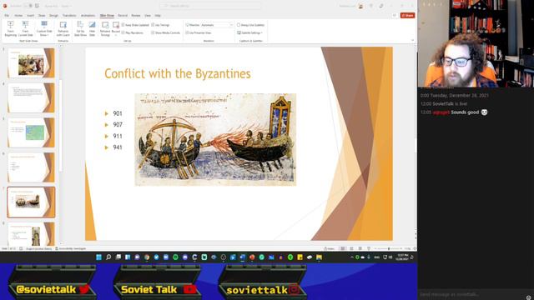
Task: Switch to Reading View icon
Action: (x=360, y=248)
